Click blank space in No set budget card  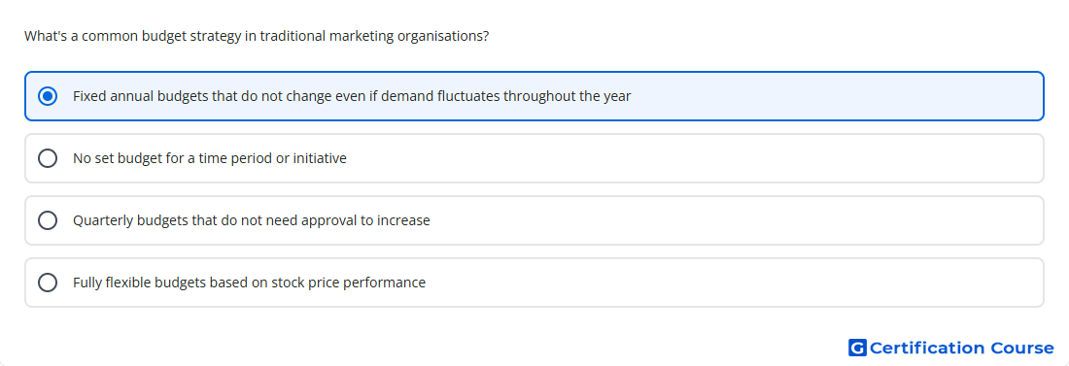click(x=696, y=158)
